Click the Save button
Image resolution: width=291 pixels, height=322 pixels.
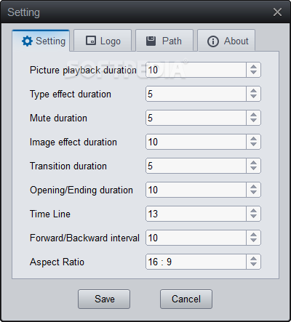(104, 299)
